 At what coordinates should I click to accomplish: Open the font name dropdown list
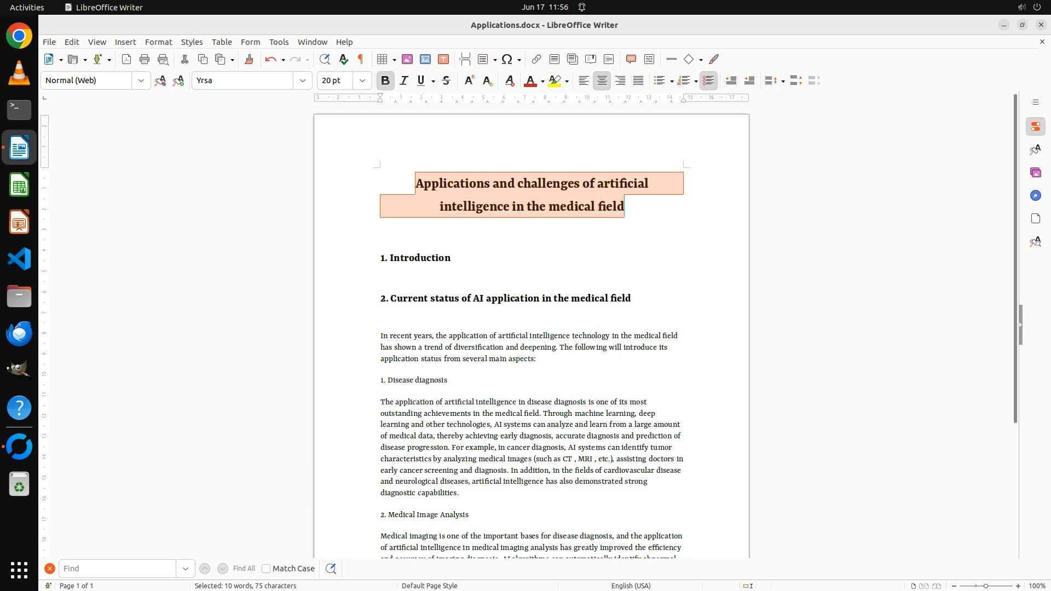(302, 80)
